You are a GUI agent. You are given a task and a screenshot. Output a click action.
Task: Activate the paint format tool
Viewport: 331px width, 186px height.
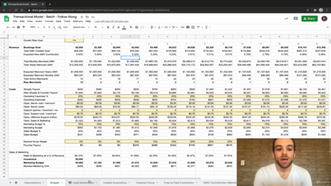(24, 27)
